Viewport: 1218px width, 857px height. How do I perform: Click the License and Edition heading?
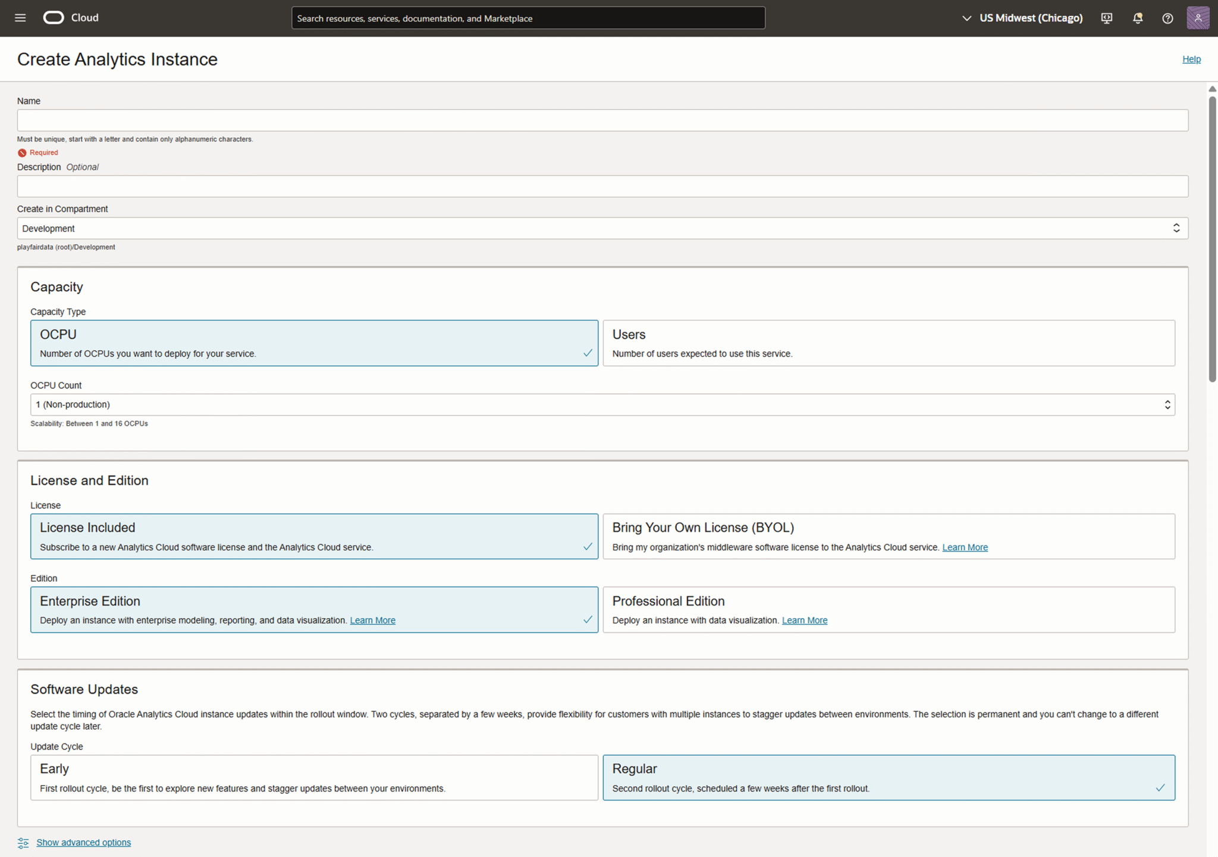coord(89,480)
